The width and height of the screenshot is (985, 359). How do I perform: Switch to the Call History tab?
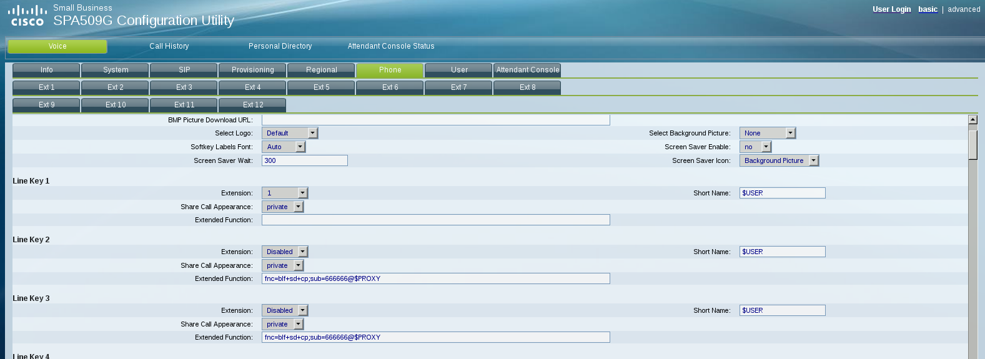coord(169,46)
